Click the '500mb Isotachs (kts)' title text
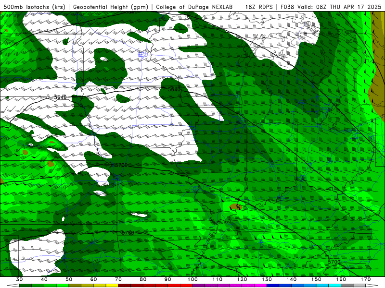The height and width of the screenshot is (288, 385). click(34, 7)
